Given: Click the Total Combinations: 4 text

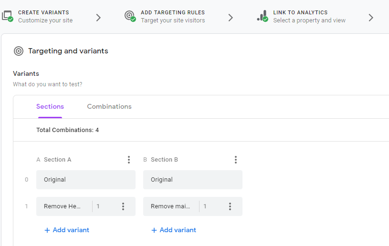Looking at the screenshot, I should coord(67,130).
